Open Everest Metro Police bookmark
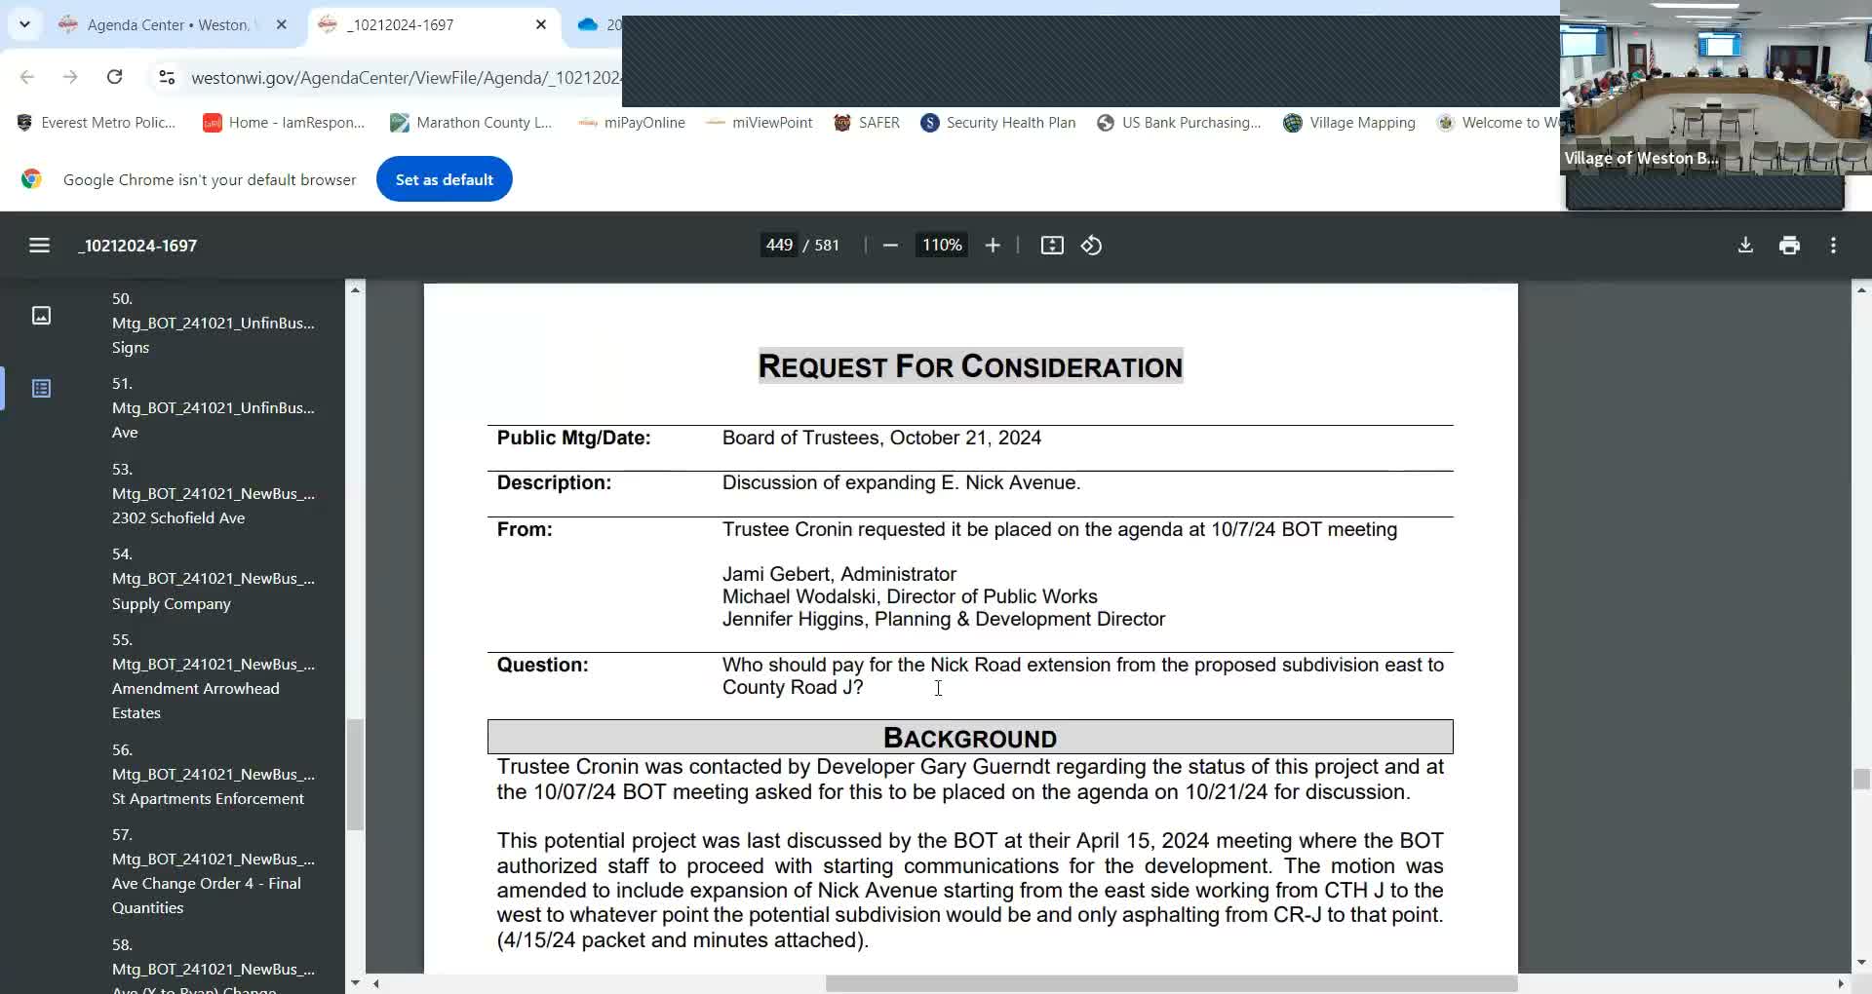Image resolution: width=1872 pixels, height=994 pixels. pyautogui.click(x=97, y=123)
